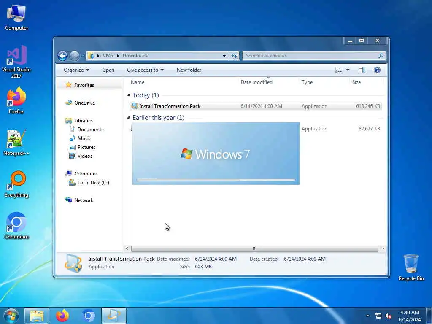The image size is (432, 324).
Task: Click the 82,677 KB size cell
Action: pos(369,129)
